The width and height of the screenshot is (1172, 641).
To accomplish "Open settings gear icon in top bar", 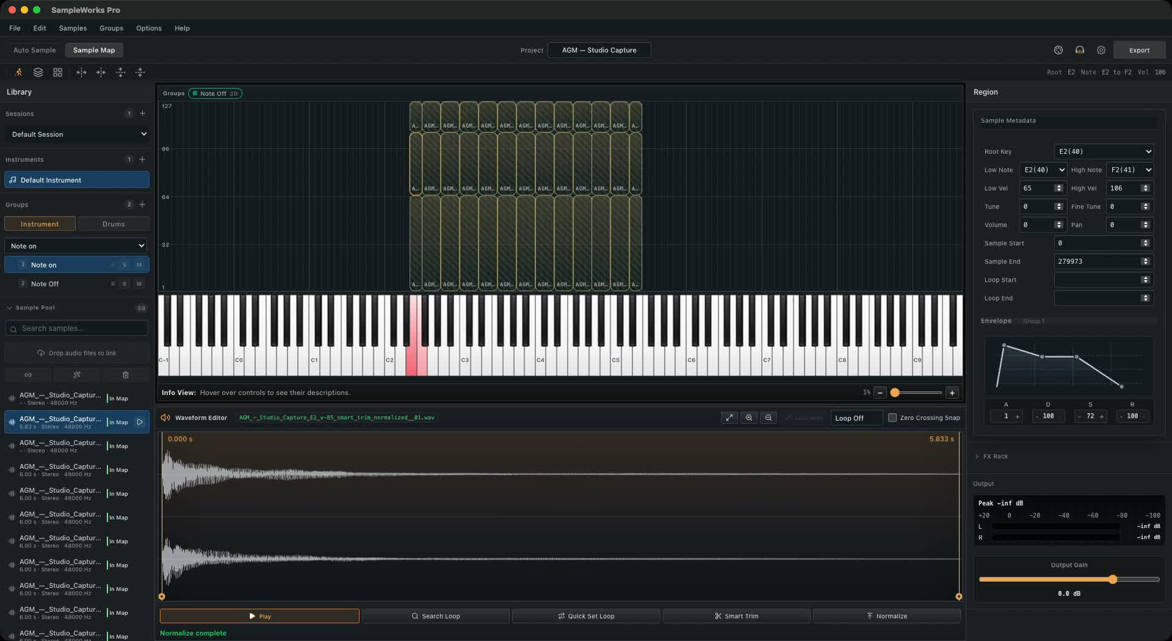I will [1101, 50].
